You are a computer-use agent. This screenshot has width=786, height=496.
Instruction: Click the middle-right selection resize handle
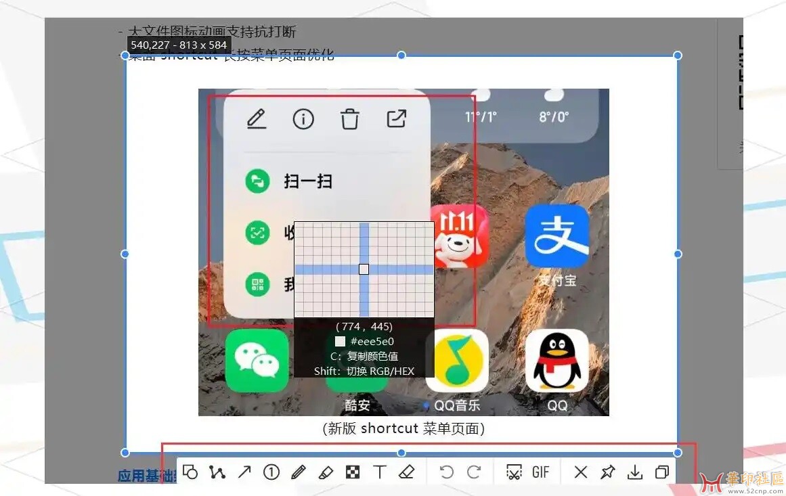click(x=678, y=254)
